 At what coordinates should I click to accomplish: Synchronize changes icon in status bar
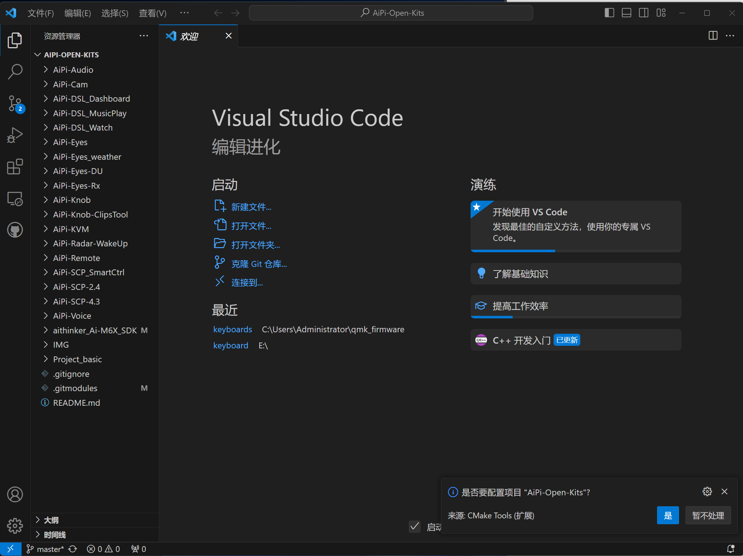[73, 549]
